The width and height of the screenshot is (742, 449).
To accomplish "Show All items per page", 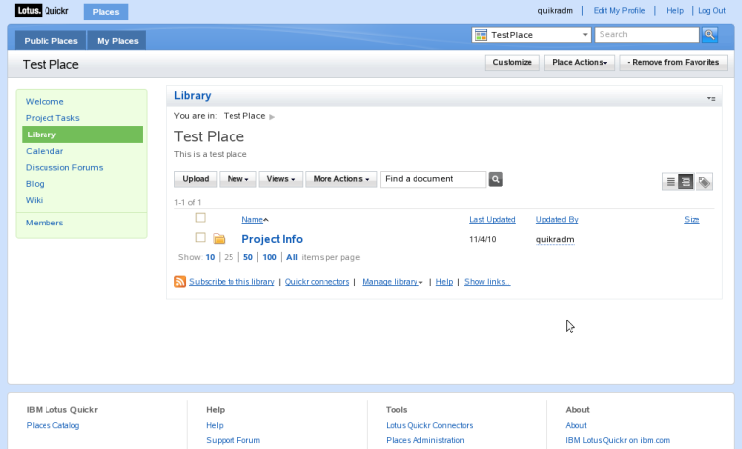I will 292,257.
